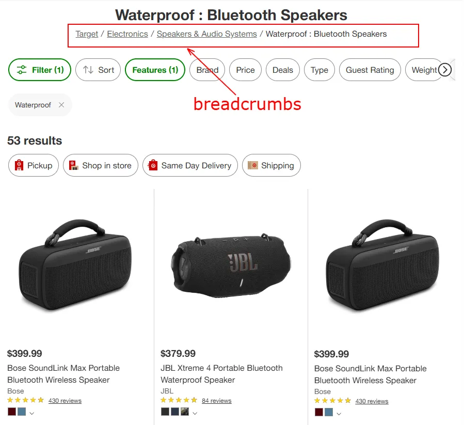Remove the Waterproof filter chip

coord(61,105)
